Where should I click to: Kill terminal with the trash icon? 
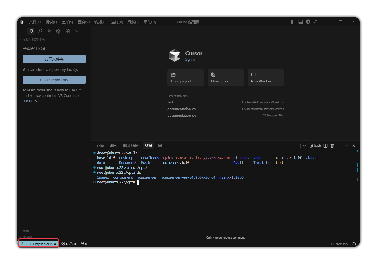332,146
